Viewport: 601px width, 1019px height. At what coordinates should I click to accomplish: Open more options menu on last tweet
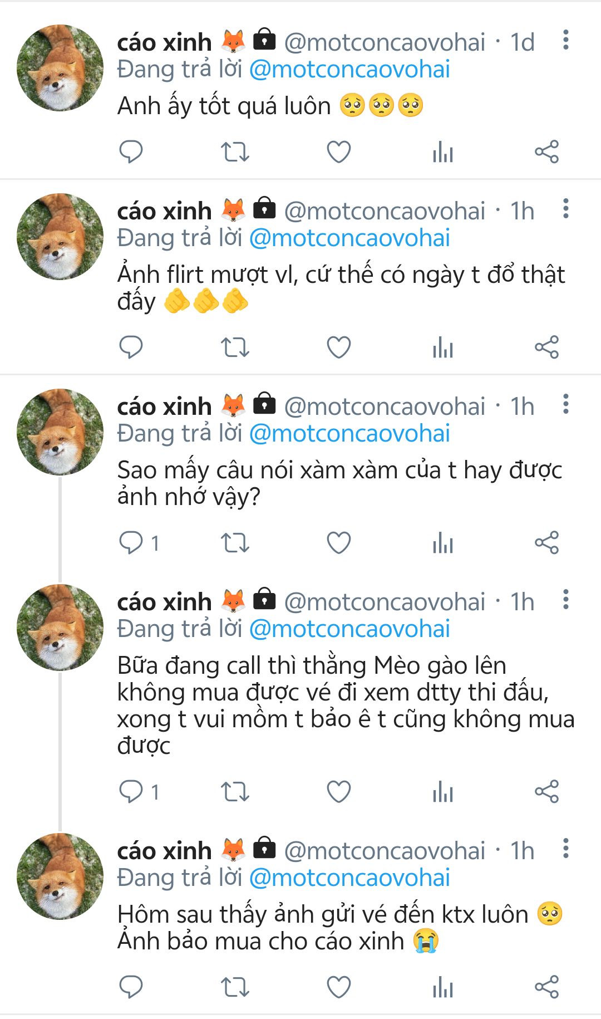[x=565, y=849]
